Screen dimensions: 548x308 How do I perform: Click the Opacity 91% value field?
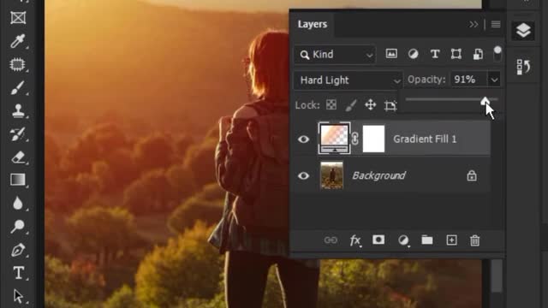click(x=468, y=80)
